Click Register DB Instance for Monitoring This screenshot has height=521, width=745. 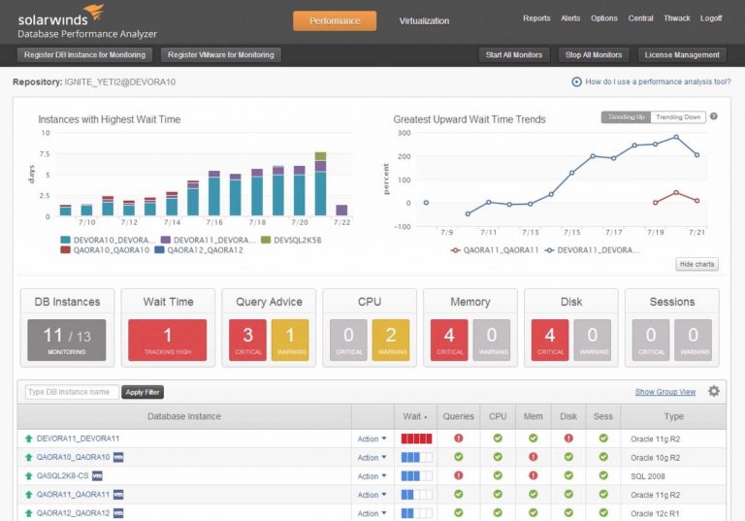[84, 54]
